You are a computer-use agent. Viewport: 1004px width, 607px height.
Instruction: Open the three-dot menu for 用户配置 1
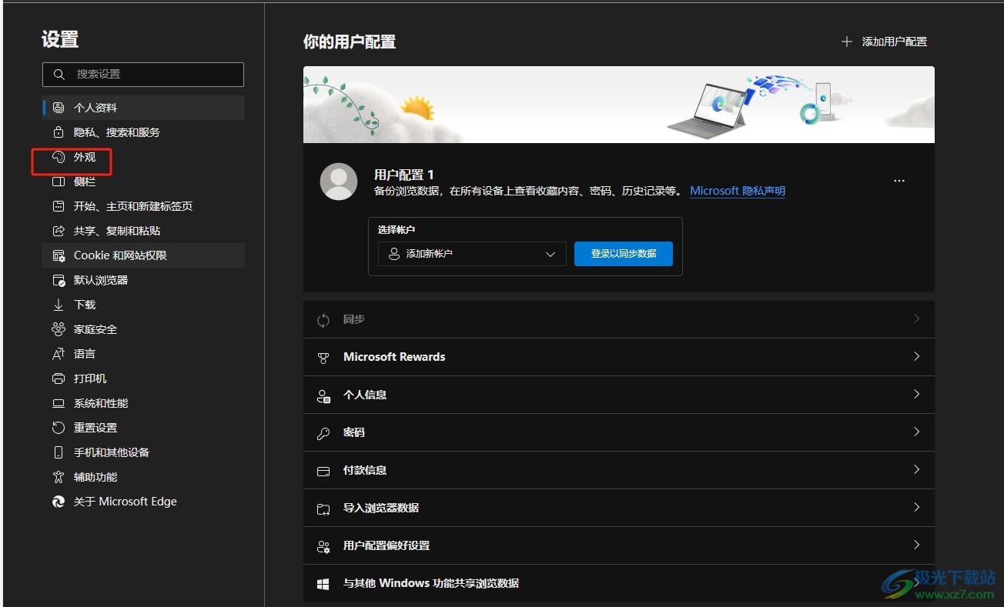(x=899, y=181)
